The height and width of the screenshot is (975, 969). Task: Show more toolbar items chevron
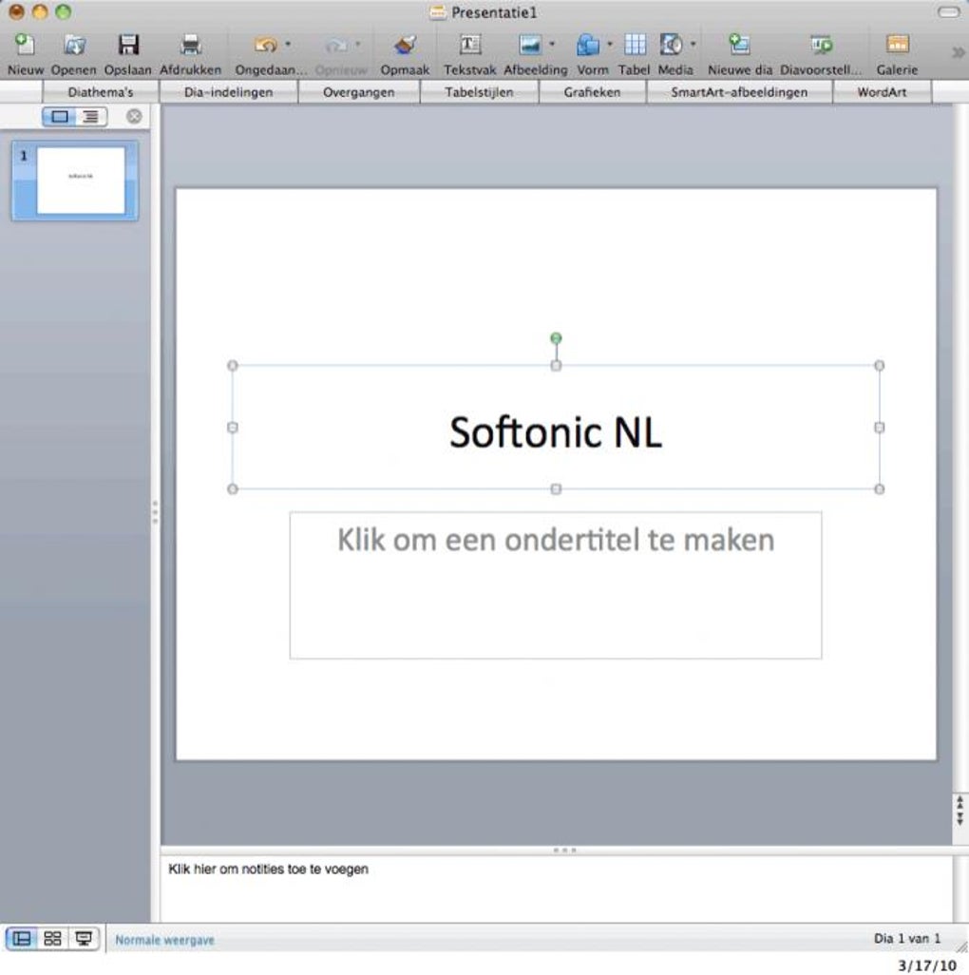pos(958,53)
